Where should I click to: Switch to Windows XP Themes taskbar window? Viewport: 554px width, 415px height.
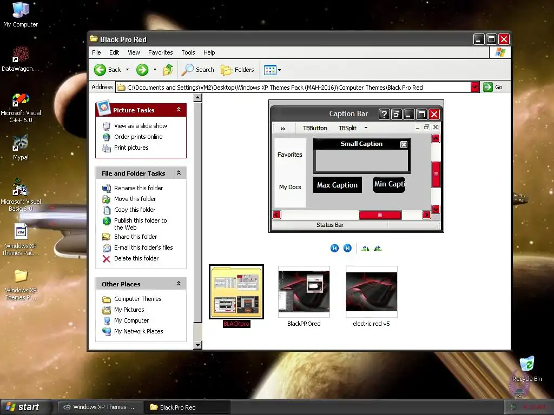point(100,407)
